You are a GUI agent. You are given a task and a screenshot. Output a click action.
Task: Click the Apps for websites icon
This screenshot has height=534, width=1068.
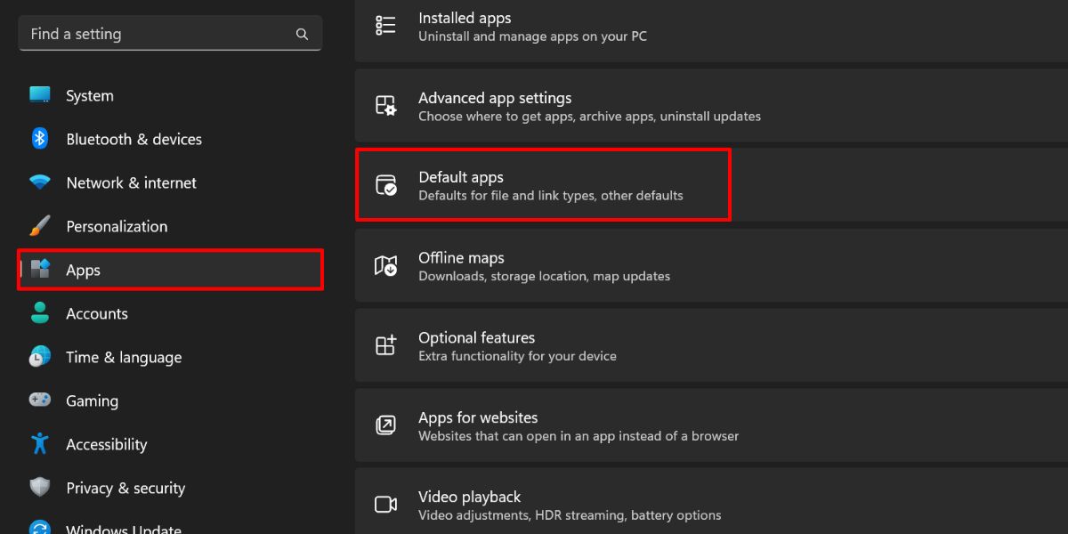click(x=385, y=425)
